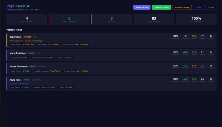Click Robert Kim's knee_flexion 72°/80° chip

48,44
